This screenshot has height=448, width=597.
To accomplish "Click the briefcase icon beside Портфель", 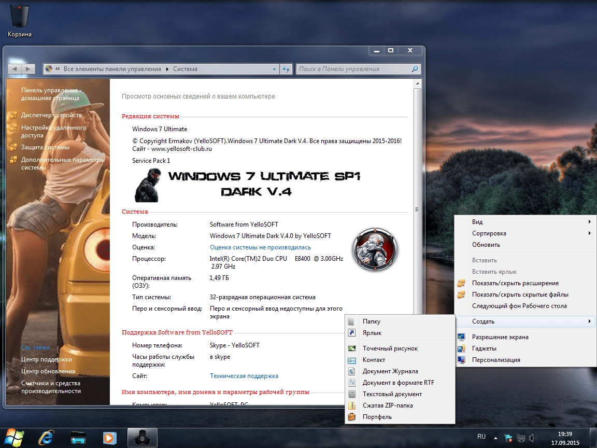I will click(x=351, y=417).
